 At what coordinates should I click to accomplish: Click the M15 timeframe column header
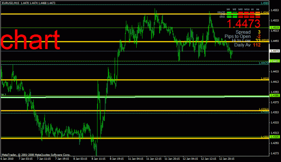point(241,9)
